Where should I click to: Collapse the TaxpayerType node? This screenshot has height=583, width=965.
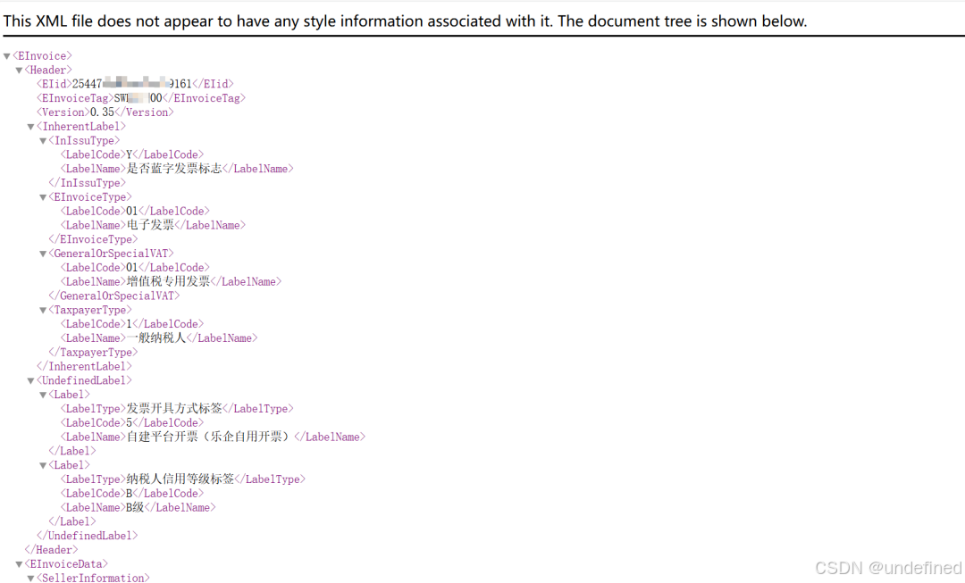[x=43, y=309]
